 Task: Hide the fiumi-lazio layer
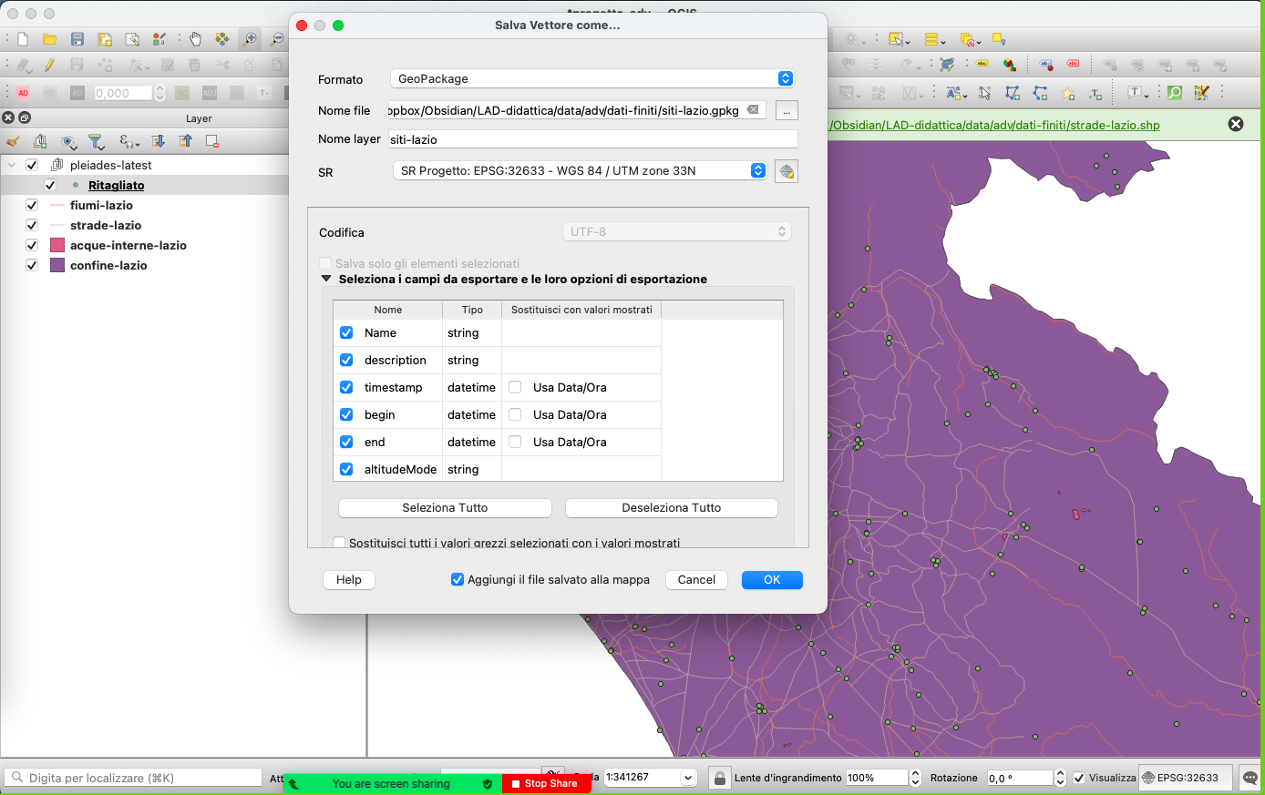click(32, 205)
